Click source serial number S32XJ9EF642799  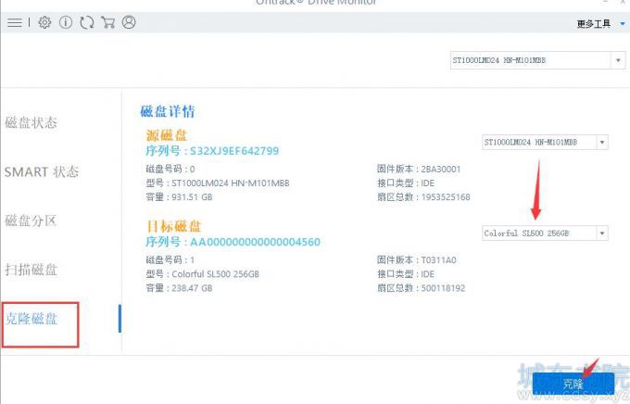coord(234,151)
